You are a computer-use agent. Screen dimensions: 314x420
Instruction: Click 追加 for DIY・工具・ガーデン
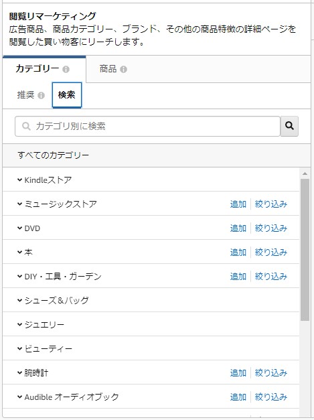238,277
